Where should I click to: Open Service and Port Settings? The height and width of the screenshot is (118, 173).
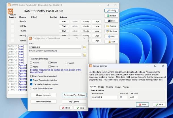74,95
